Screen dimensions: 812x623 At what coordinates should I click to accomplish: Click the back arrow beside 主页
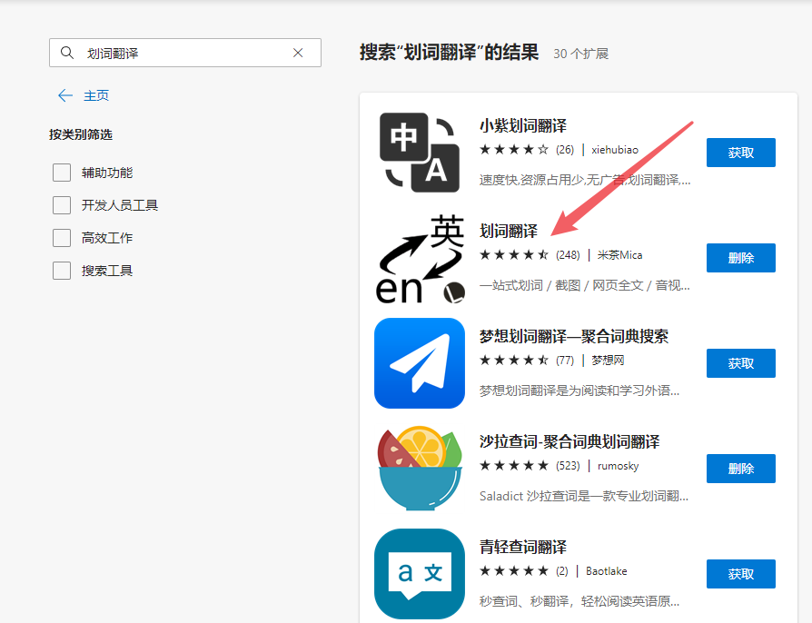65,95
